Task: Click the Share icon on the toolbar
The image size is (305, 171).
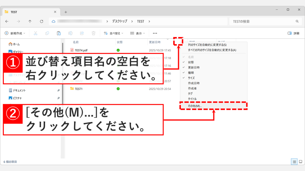Action: coord(82,33)
